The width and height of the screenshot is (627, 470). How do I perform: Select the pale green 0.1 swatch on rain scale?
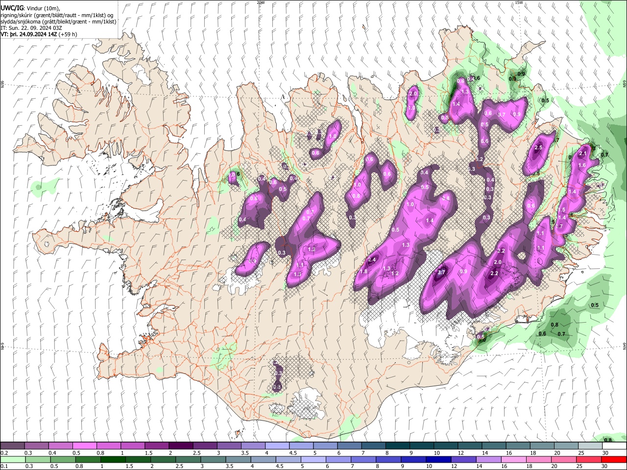(x=13, y=460)
